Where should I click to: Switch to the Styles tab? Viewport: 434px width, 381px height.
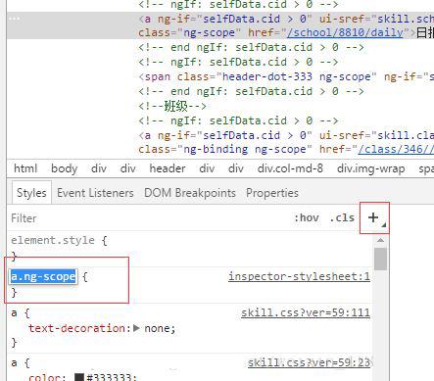(x=31, y=193)
